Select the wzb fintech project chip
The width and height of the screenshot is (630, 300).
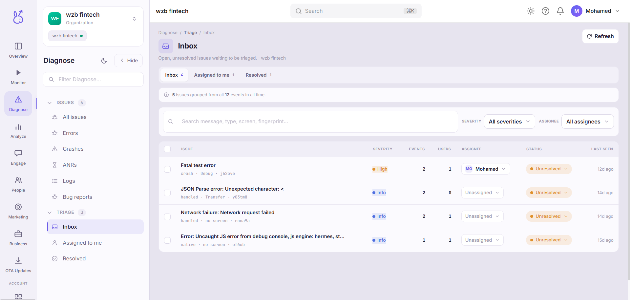point(67,36)
